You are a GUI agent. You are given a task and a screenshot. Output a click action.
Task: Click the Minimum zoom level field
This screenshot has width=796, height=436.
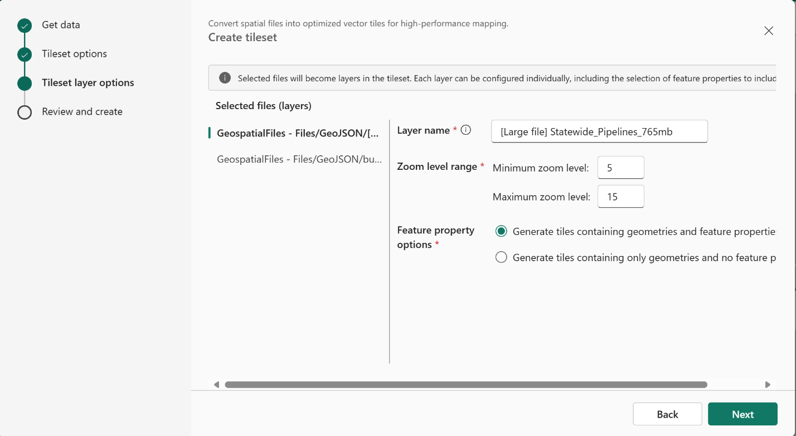coord(620,168)
